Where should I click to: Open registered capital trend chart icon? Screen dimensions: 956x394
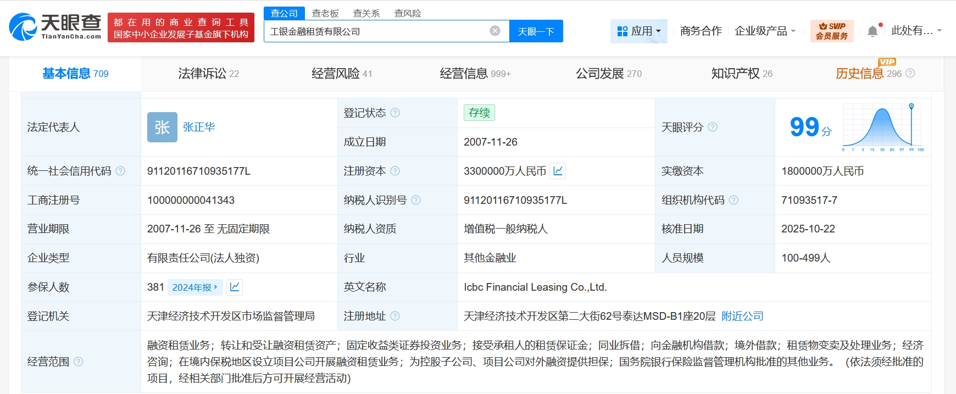[x=558, y=171]
